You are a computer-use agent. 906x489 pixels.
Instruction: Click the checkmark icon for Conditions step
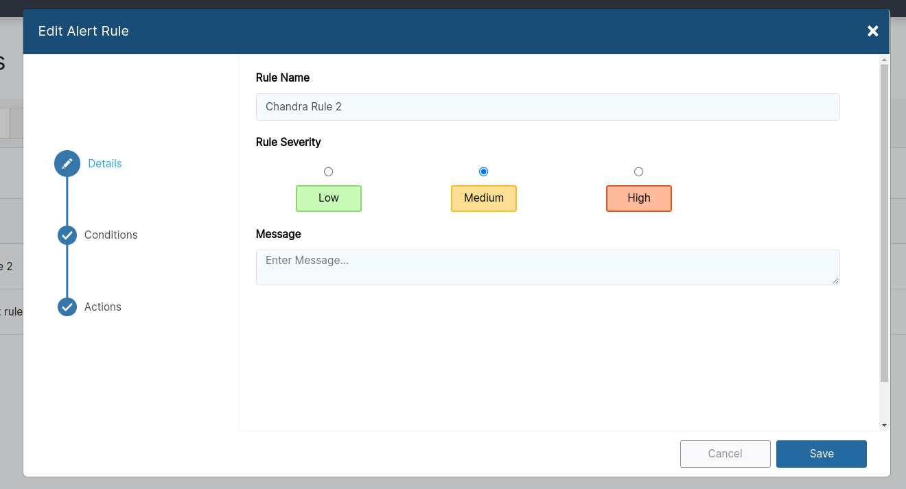pyautogui.click(x=67, y=235)
